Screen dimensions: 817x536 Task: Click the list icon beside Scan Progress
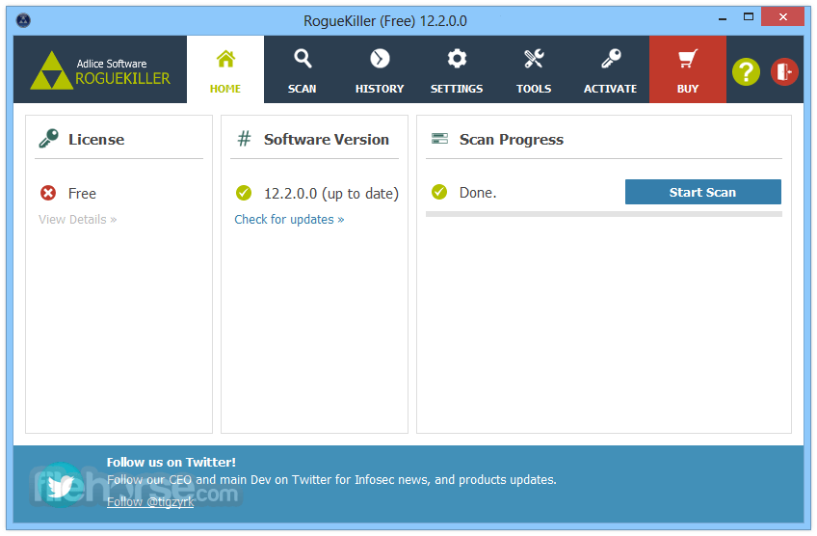click(439, 138)
